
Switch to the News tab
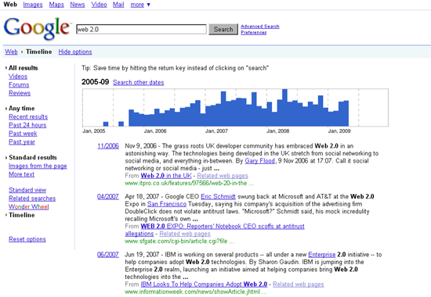78,5
